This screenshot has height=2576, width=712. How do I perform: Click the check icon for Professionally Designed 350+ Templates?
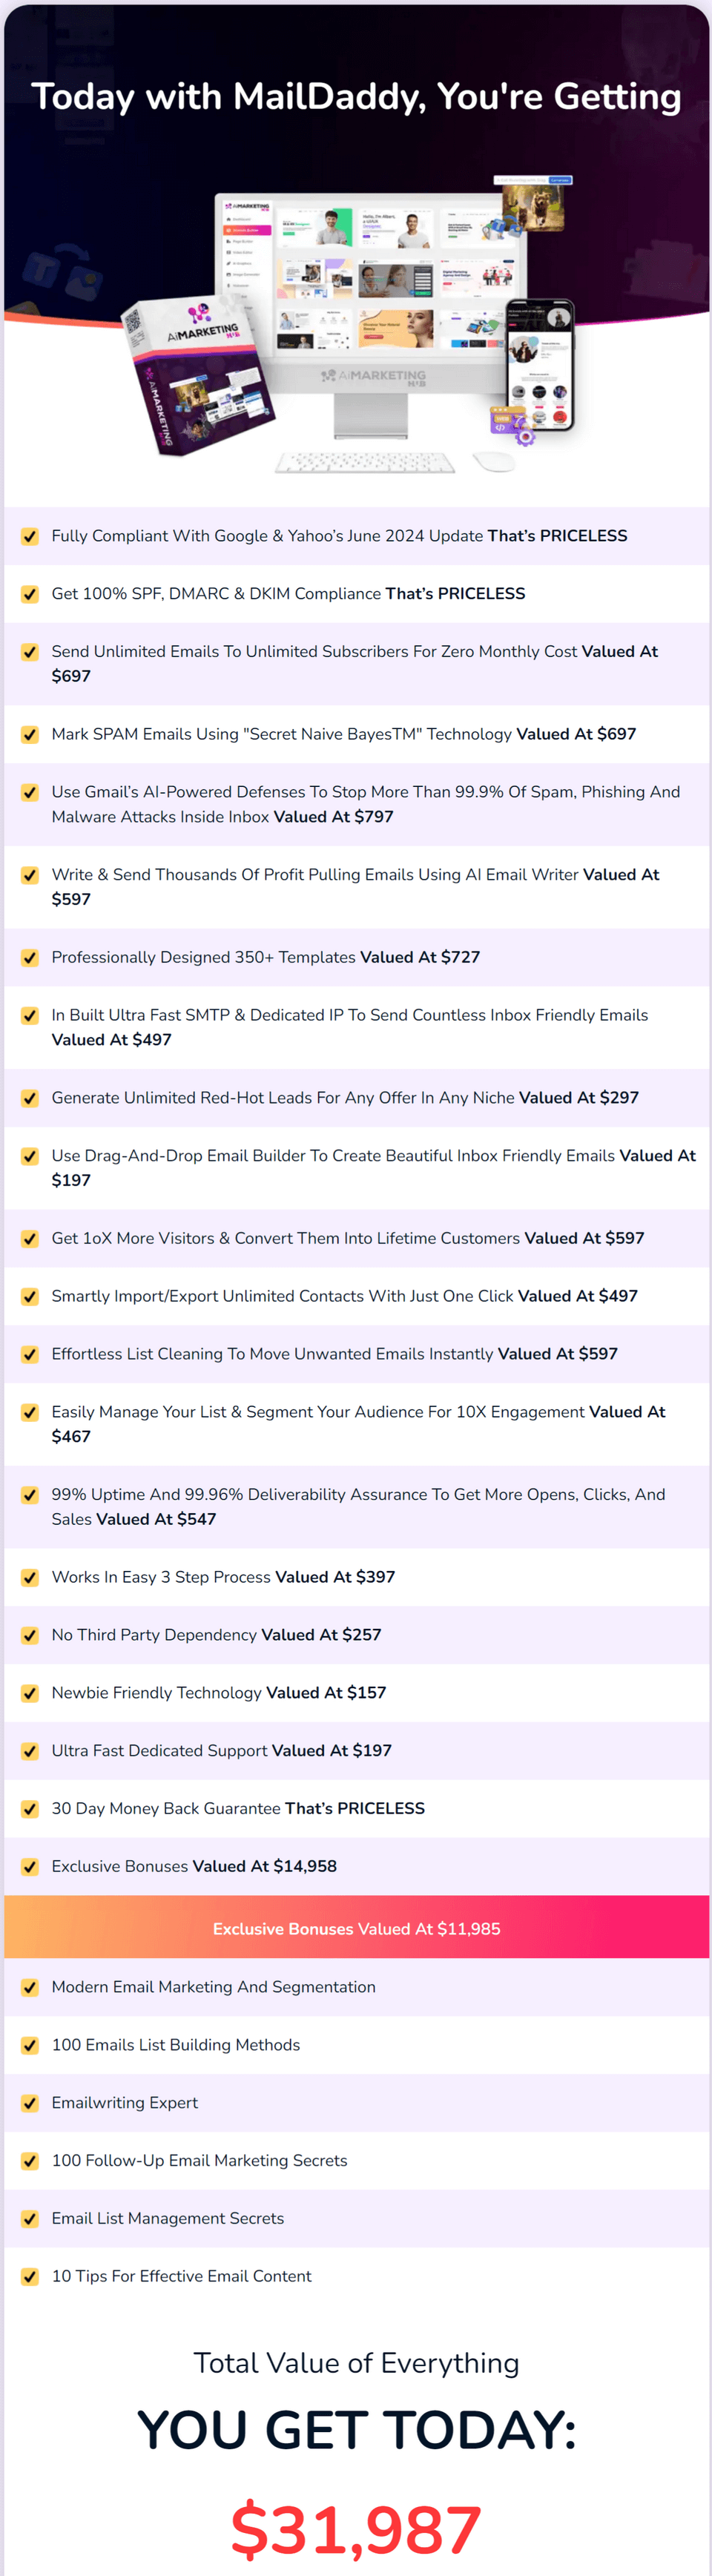(30, 958)
